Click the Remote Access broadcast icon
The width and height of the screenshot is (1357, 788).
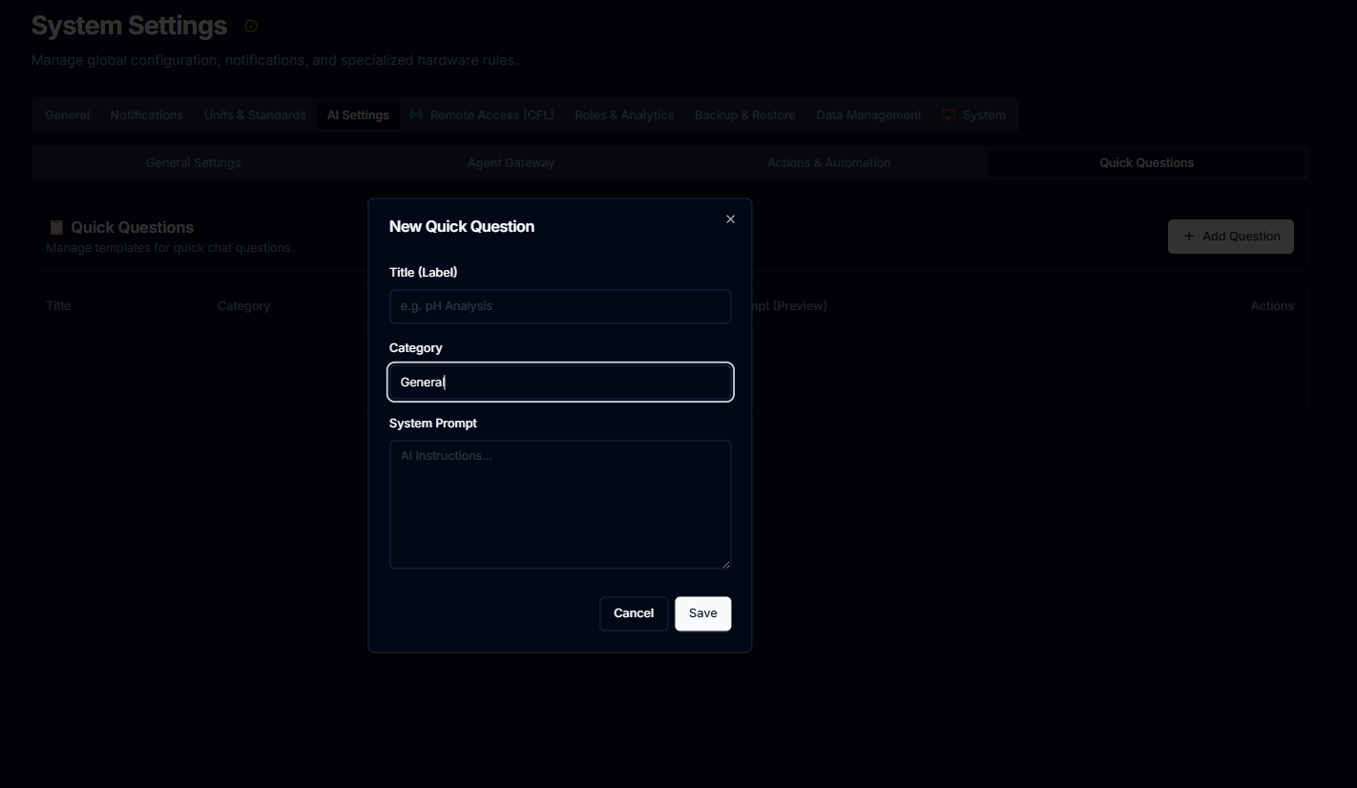[416, 115]
